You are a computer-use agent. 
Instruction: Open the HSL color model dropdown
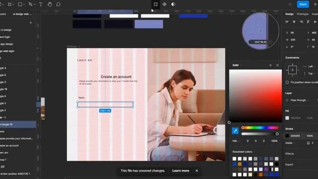tap(236, 141)
